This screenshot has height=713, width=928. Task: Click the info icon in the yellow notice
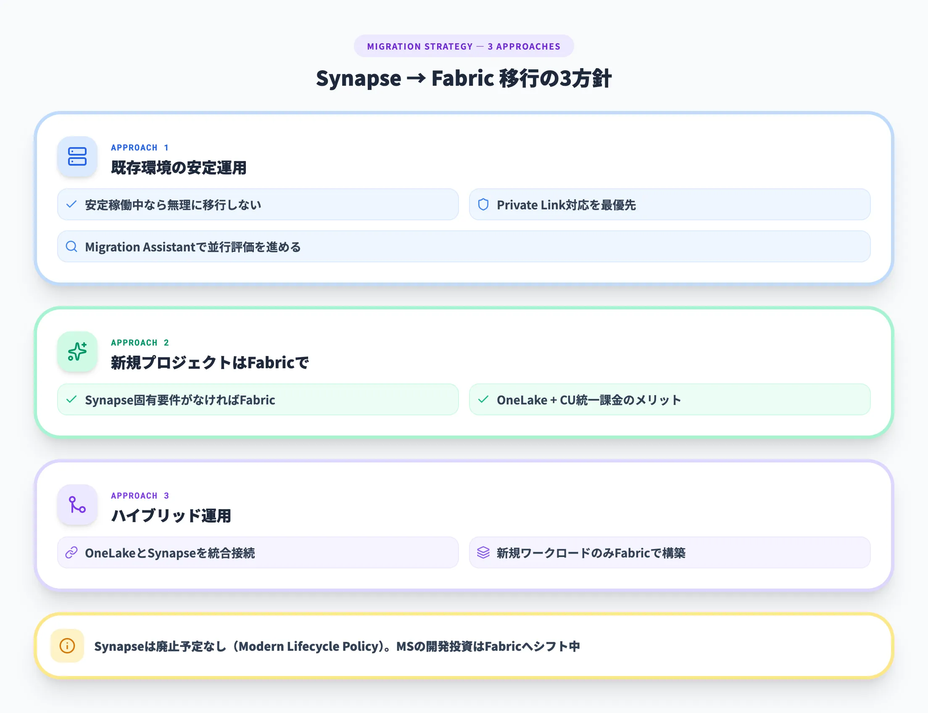(x=67, y=645)
